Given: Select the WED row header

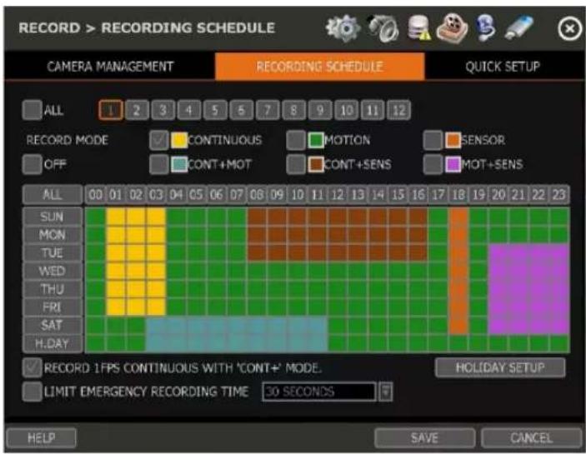Looking at the screenshot, I should click(53, 271).
